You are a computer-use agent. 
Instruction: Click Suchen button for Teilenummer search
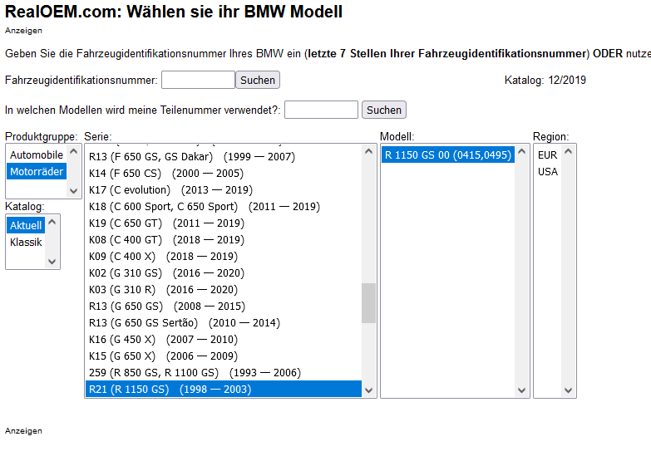click(x=383, y=110)
